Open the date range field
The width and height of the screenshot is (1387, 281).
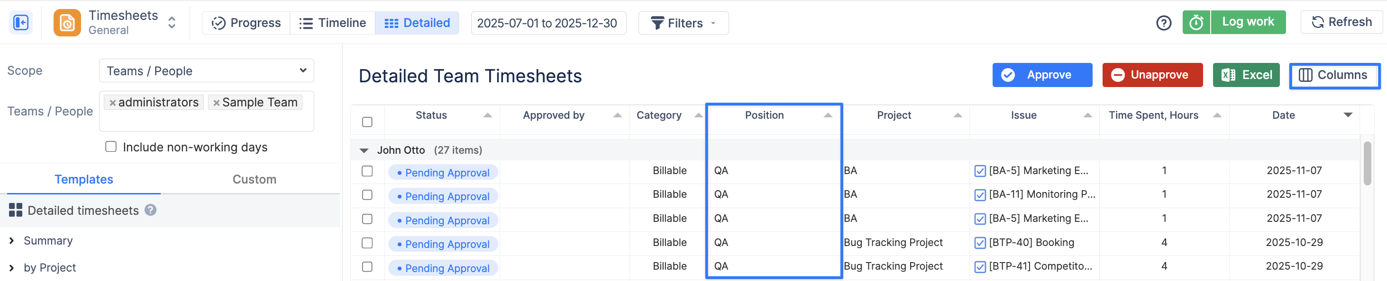(x=547, y=23)
